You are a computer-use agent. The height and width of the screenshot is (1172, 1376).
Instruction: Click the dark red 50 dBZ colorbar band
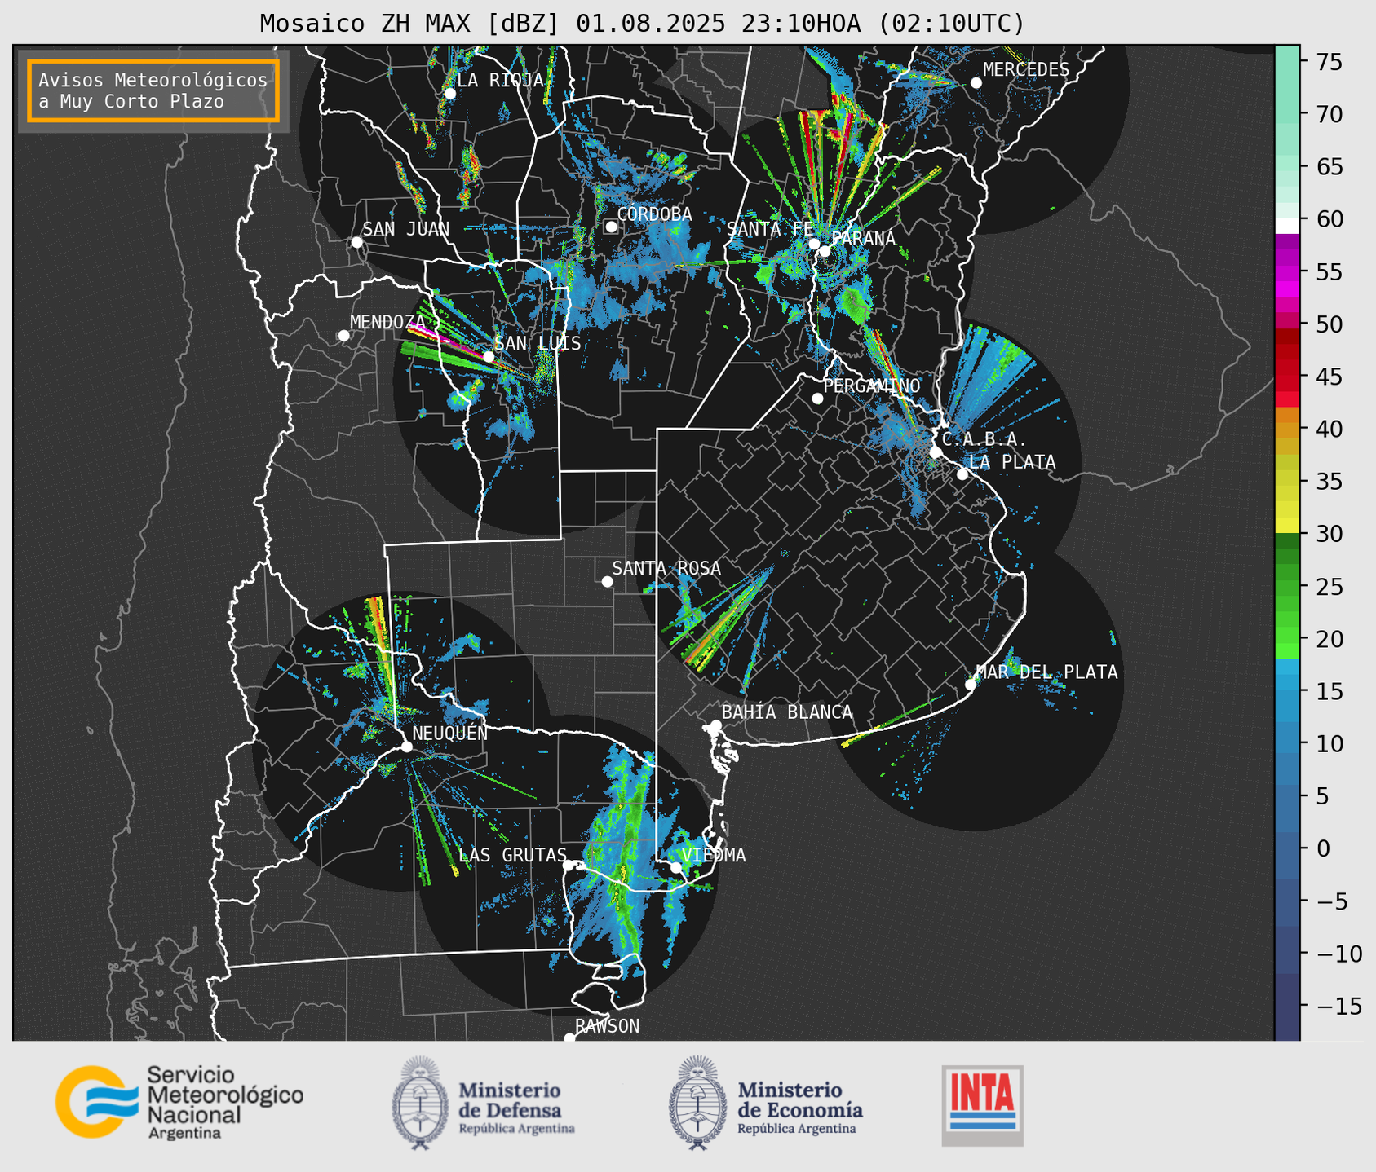[x=1286, y=335]
